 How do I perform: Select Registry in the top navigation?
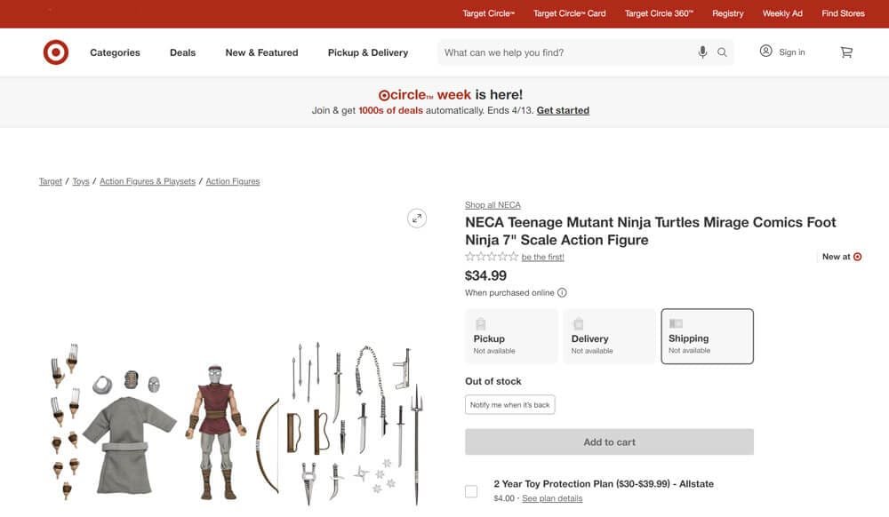pos(728,12)
